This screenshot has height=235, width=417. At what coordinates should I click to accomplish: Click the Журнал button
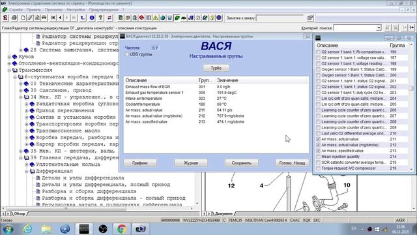point(191,163)
